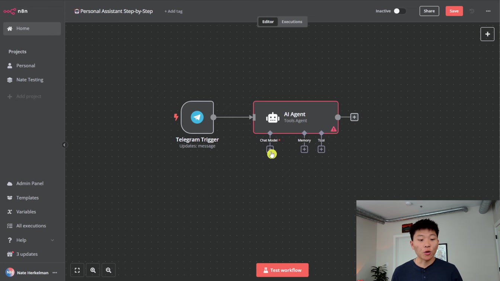View All executions
The image size is (500, 281).
coord(32,226)
